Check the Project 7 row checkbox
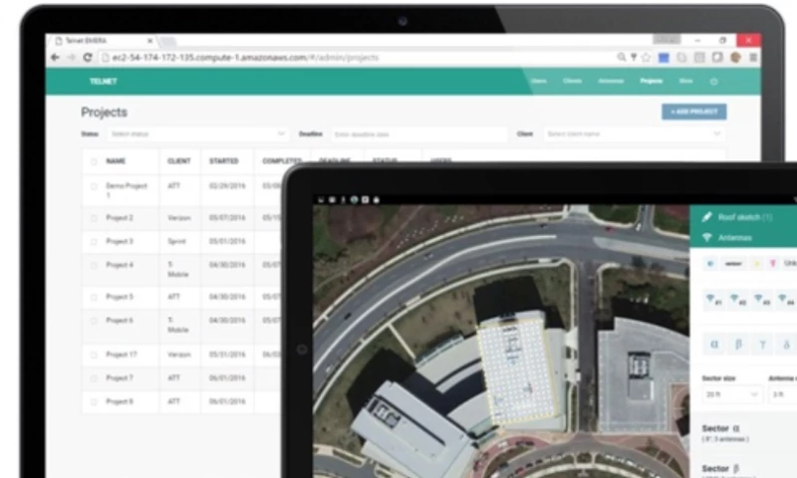This screenshot has width=797, height=478. (94, 378)
